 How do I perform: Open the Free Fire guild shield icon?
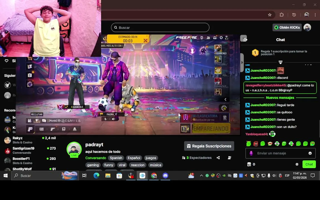pos(202,38)
